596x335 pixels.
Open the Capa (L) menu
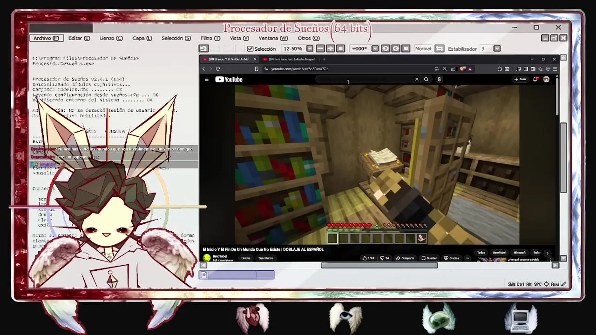pyautogui.click(x=142, y=38)
